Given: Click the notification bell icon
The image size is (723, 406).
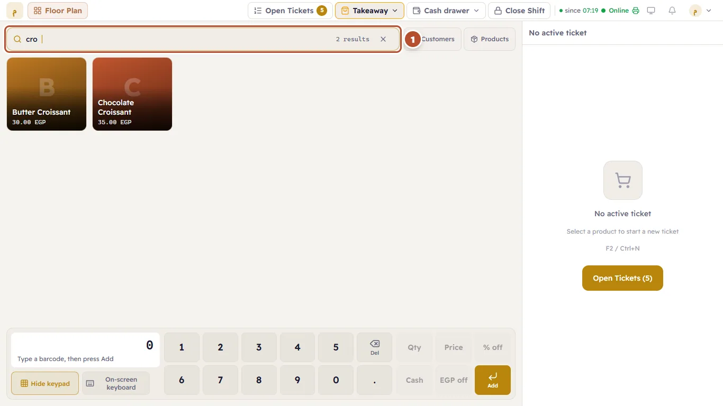Looking at the screenshot, I should pos(672,11).
